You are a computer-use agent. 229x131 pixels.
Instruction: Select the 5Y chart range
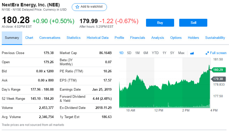tap(172, 53)
